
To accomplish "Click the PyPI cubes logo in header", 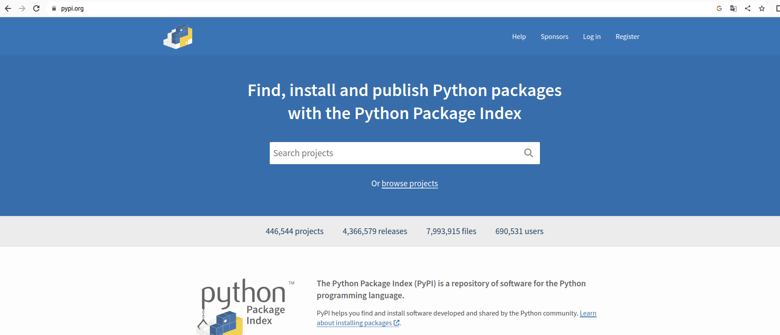I will click(x=178, y=37).
